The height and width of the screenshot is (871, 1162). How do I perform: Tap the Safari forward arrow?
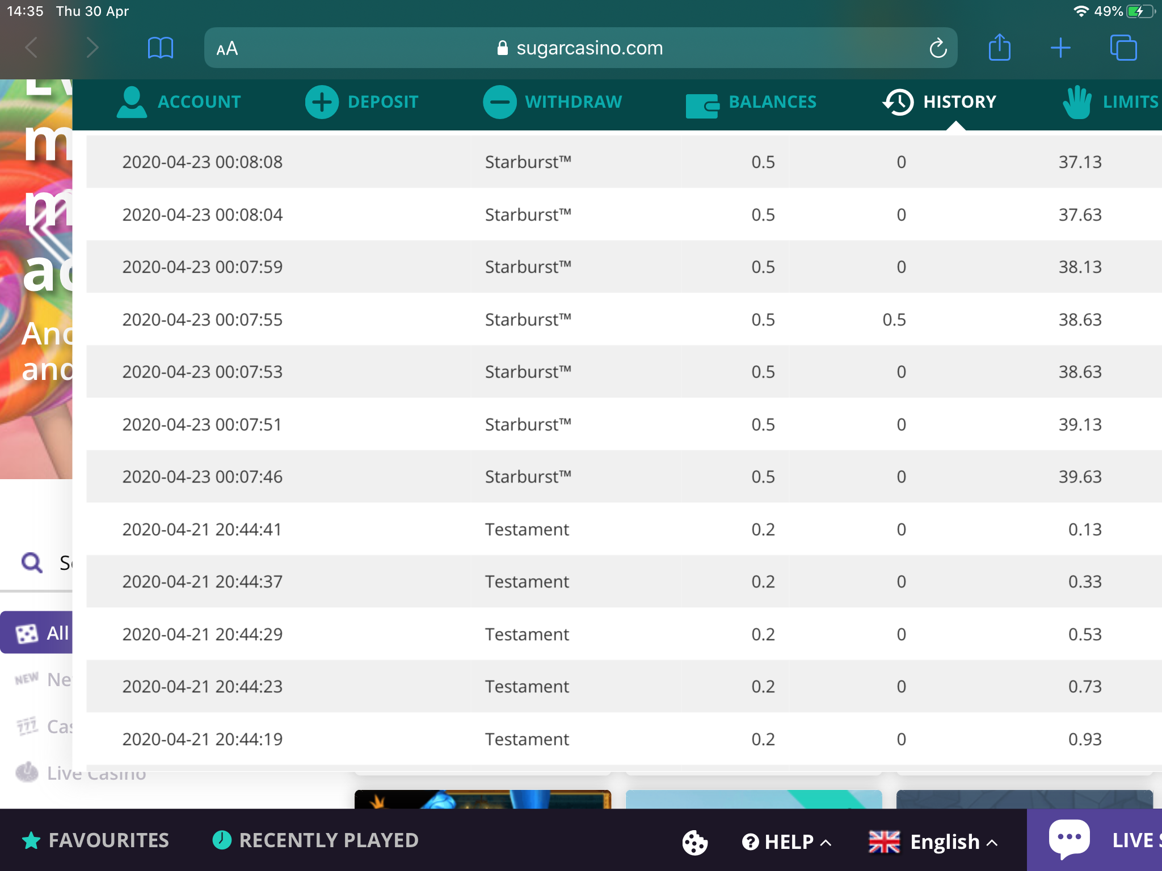click(x=92, y=48)
